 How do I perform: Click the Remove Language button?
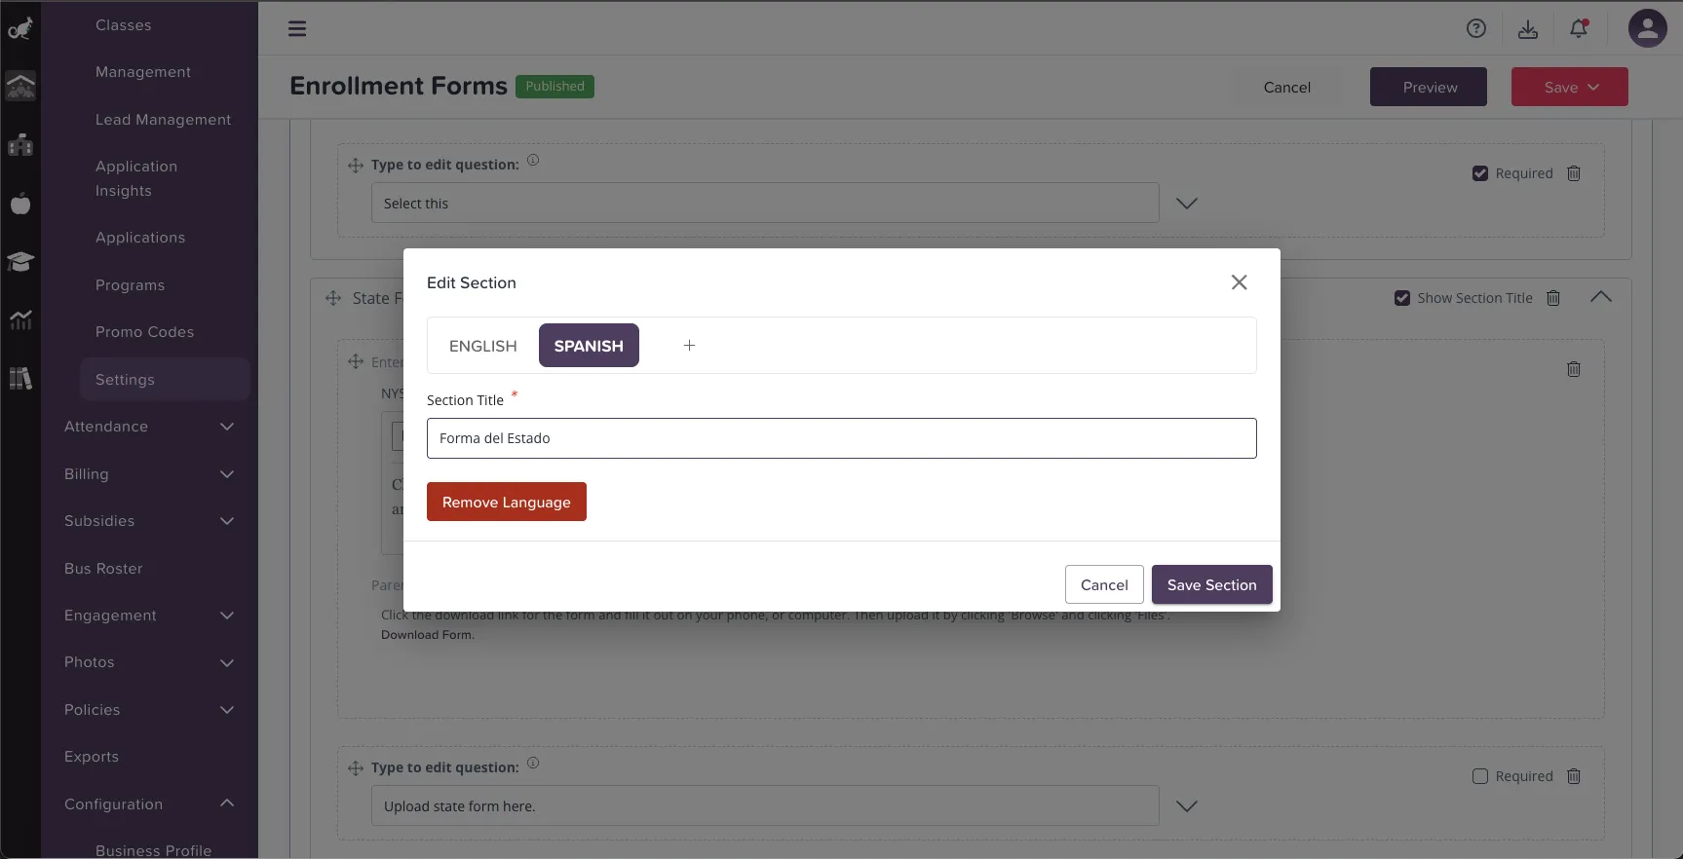tap(507, 502)
